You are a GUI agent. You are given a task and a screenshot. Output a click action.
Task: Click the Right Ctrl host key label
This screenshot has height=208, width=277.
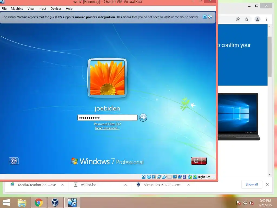click(204, 177)
